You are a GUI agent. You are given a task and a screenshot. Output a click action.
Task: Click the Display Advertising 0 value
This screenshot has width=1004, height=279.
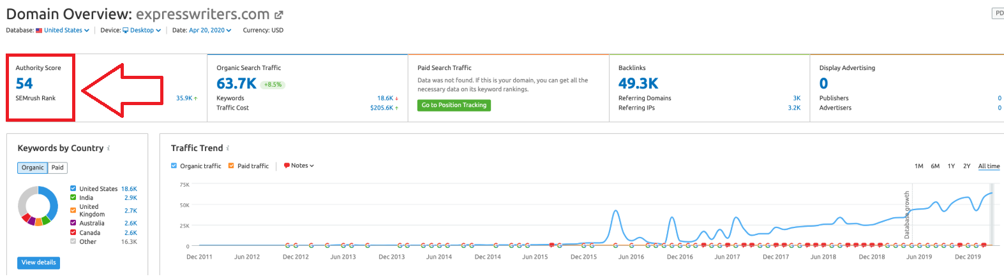coord(823,83)
